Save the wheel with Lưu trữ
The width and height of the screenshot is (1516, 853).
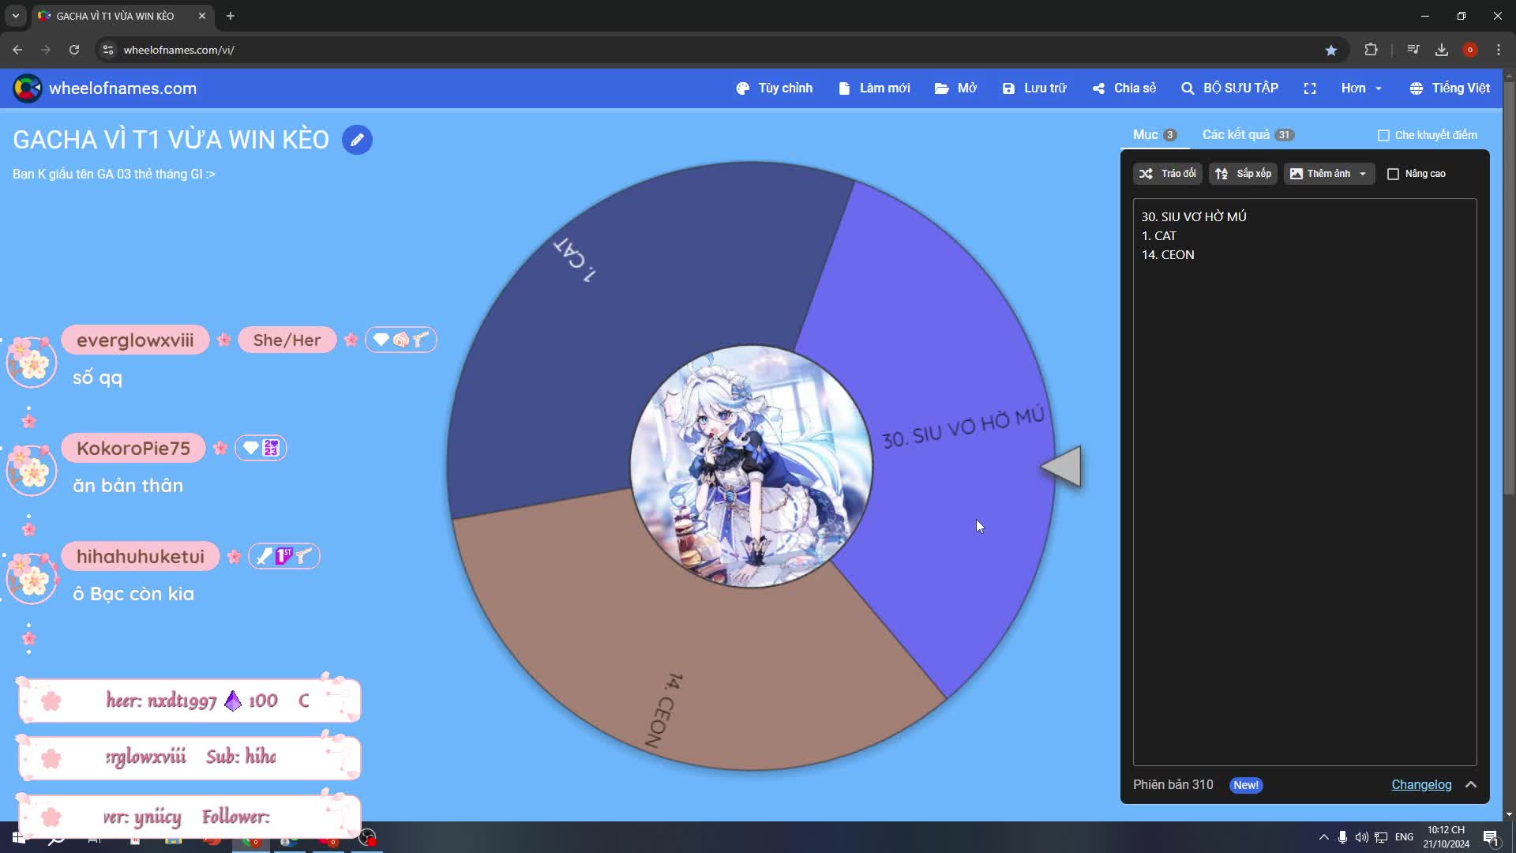click(1034, 88)
